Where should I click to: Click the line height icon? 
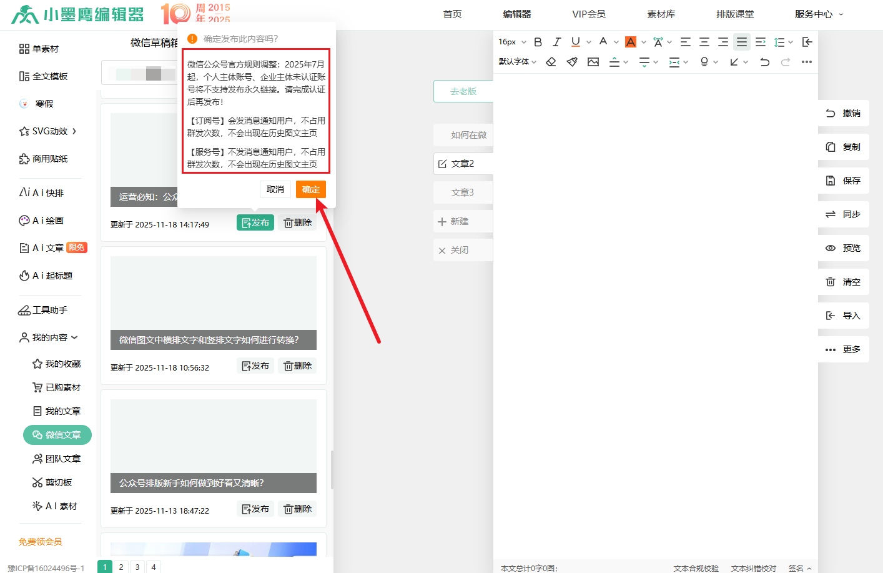click(x=779, y=42)
